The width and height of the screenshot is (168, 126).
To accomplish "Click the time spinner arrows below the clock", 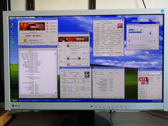I will (x=155, y=41).
